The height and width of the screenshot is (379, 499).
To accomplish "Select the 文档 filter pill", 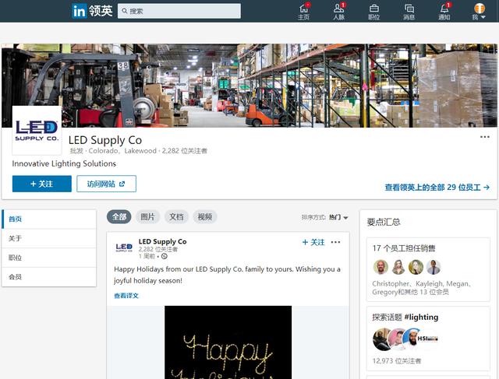I will tap(176, 217).
